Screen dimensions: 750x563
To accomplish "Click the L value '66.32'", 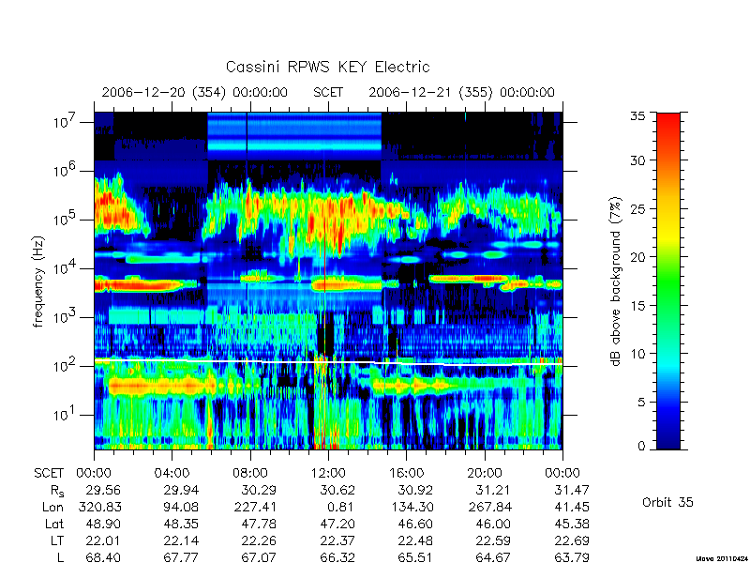I will point(337,557).
